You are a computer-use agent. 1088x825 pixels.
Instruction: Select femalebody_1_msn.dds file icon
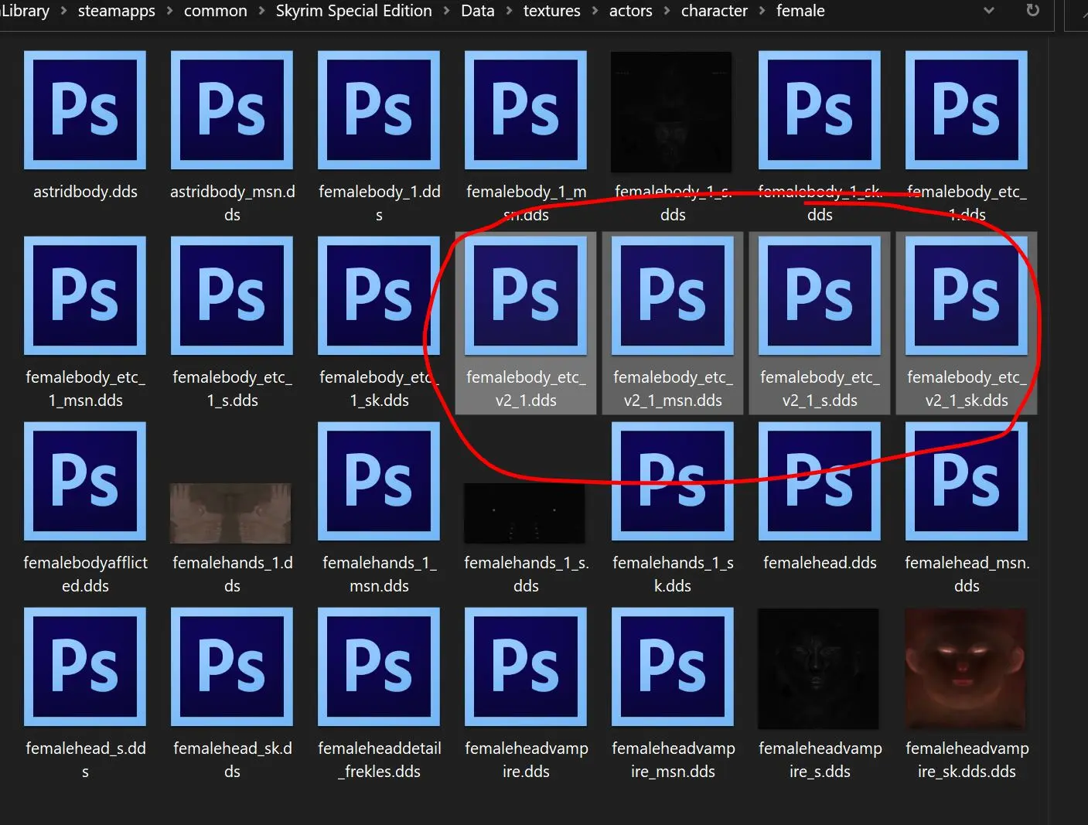526,110
